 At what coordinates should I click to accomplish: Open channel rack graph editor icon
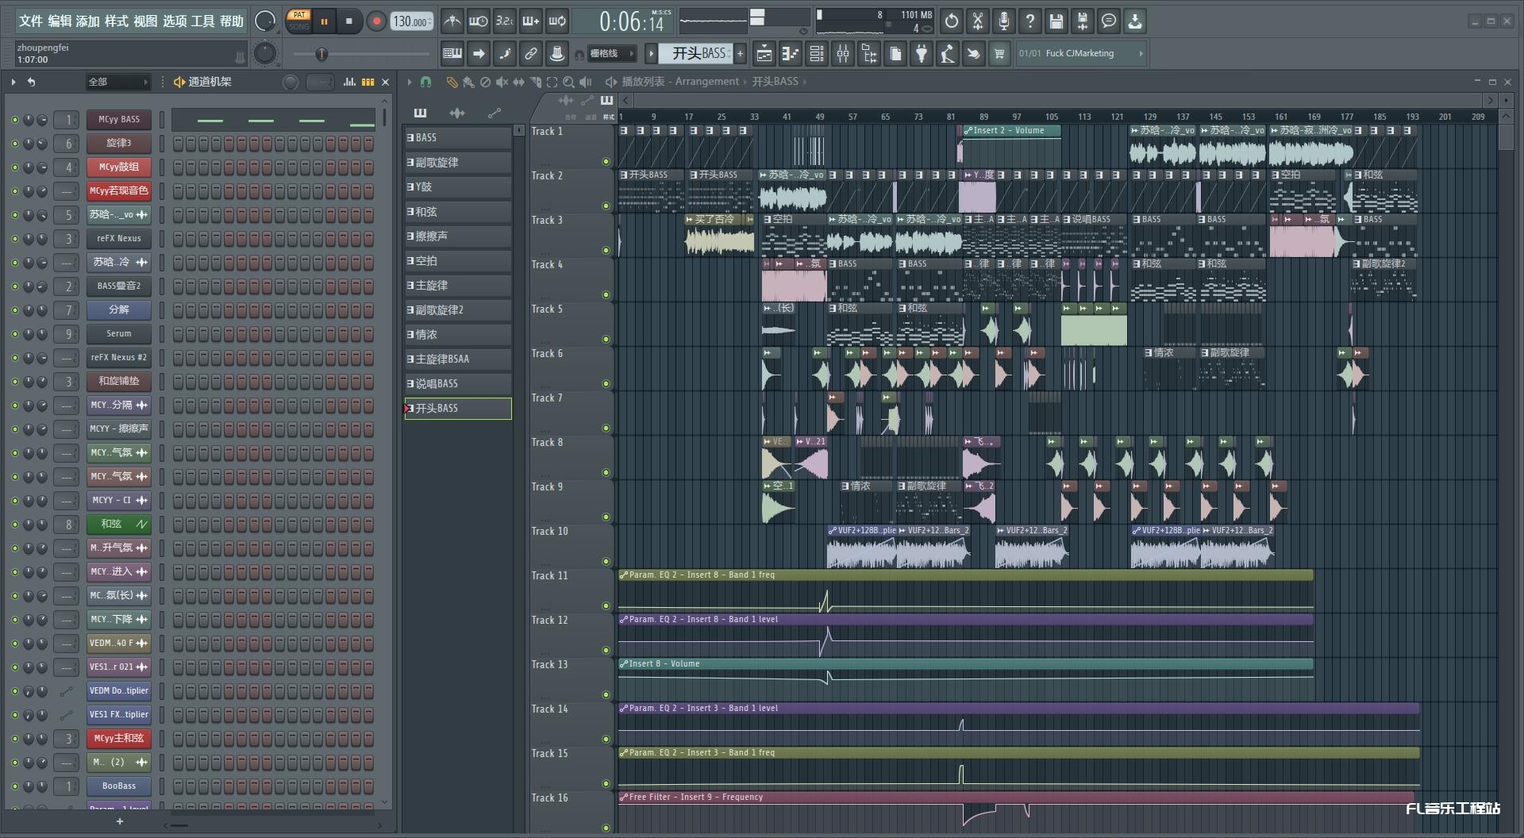pos(349,82)
